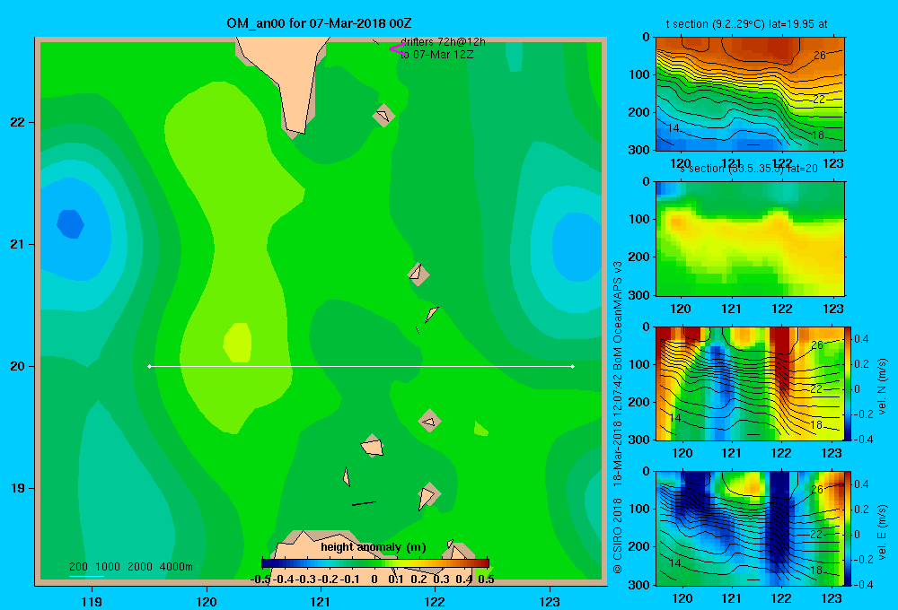898x610 pixels.
Task: Click the main map latitude label 22
Action: pos(18,123)
